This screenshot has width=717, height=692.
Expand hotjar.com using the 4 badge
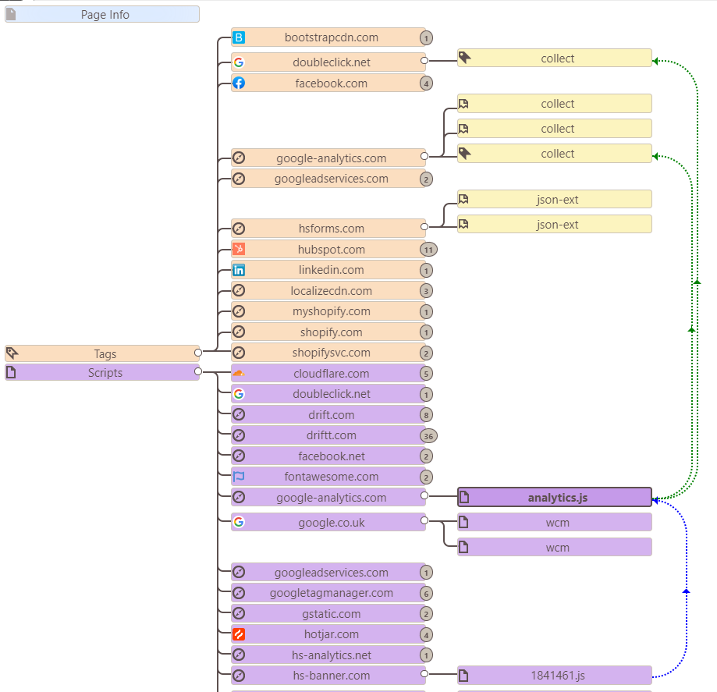click(x=426, y=635)
